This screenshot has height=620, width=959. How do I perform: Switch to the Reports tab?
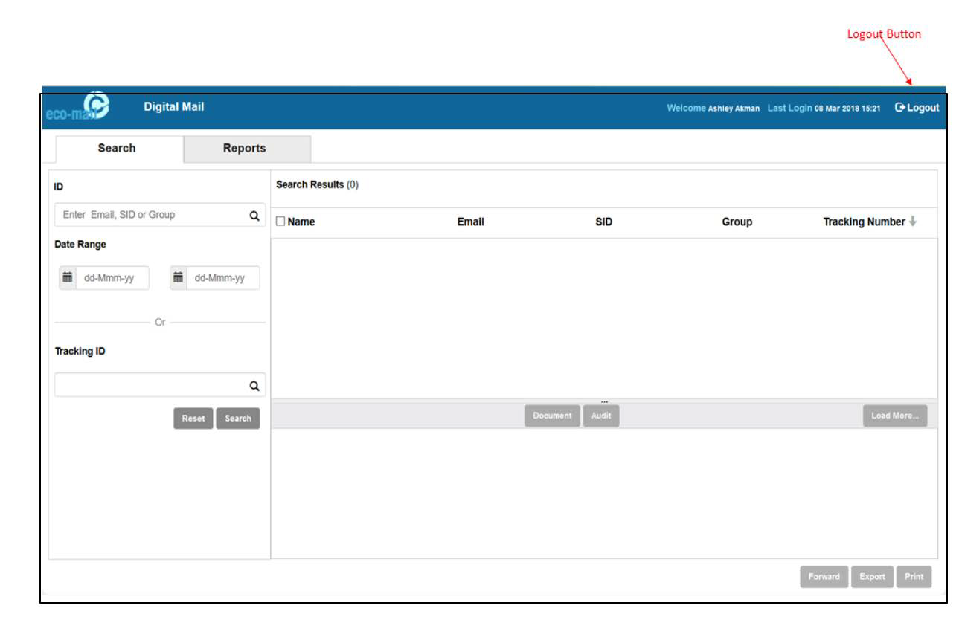[245, 149]
